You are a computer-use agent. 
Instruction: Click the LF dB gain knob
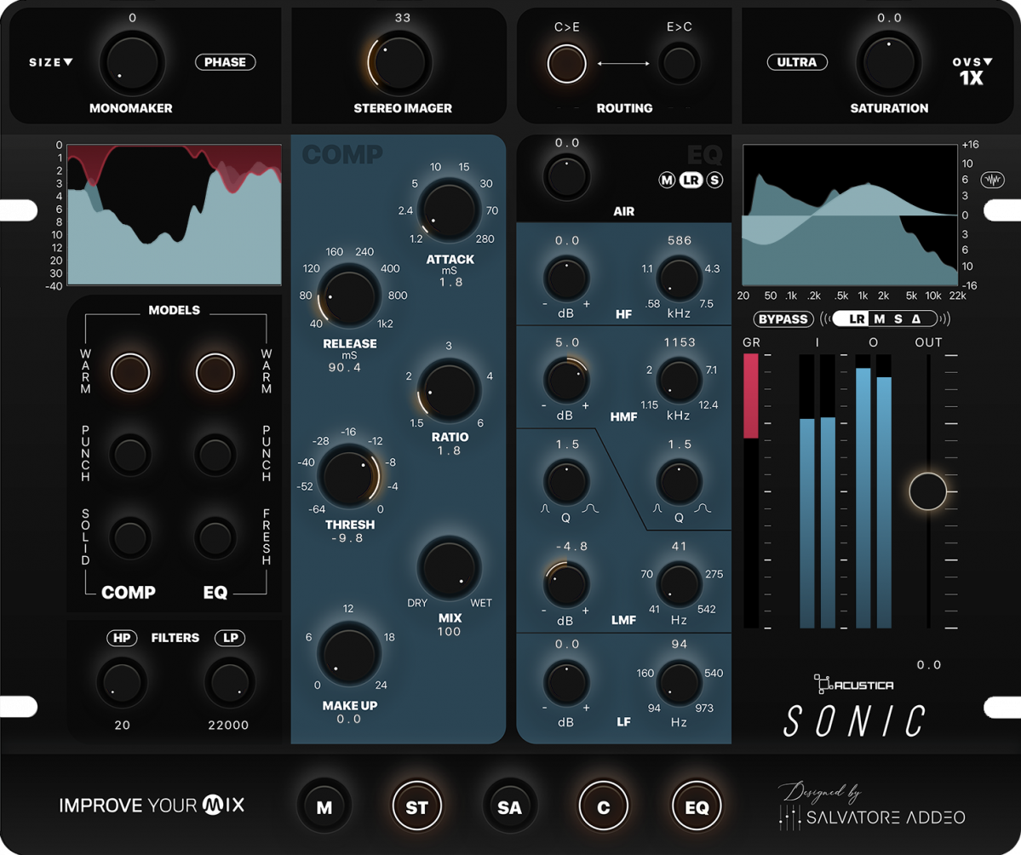[566, 682]
